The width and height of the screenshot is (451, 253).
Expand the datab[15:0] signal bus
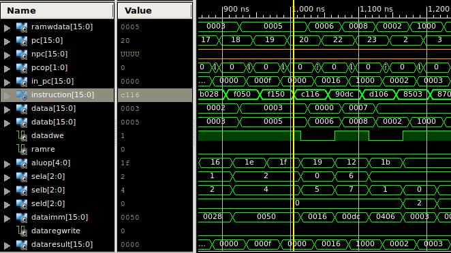click(7, 123)
